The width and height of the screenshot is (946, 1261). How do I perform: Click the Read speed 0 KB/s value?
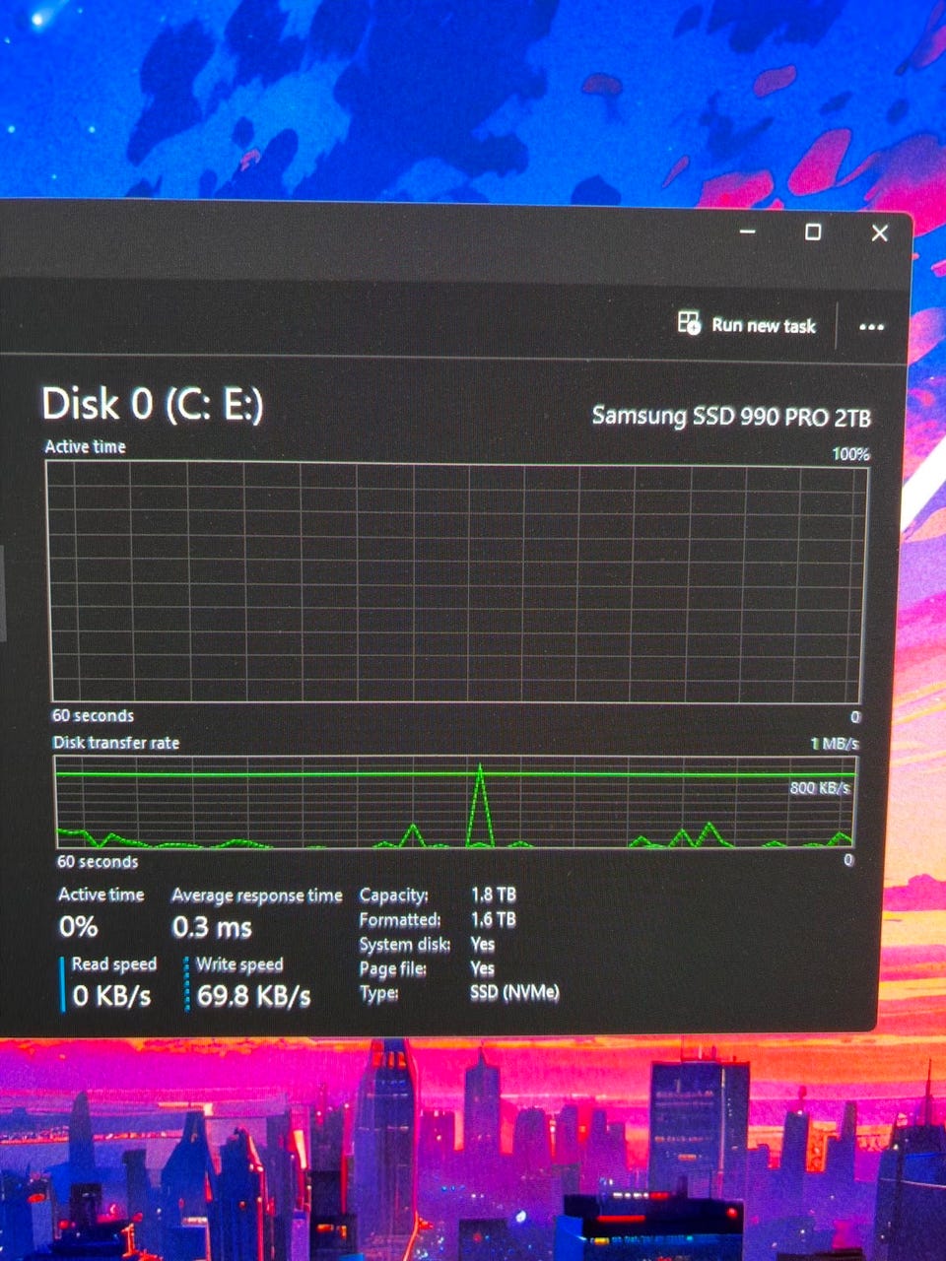point(111,996)
